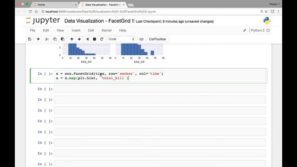The height and width of the screenshot is (167, 297).
Task: Click in the sns.FacetGrid code cell
Action: (160, 76)
